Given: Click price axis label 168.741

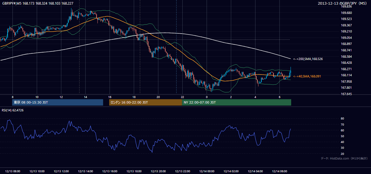Looking at the screenshot, I should point(346,50).
